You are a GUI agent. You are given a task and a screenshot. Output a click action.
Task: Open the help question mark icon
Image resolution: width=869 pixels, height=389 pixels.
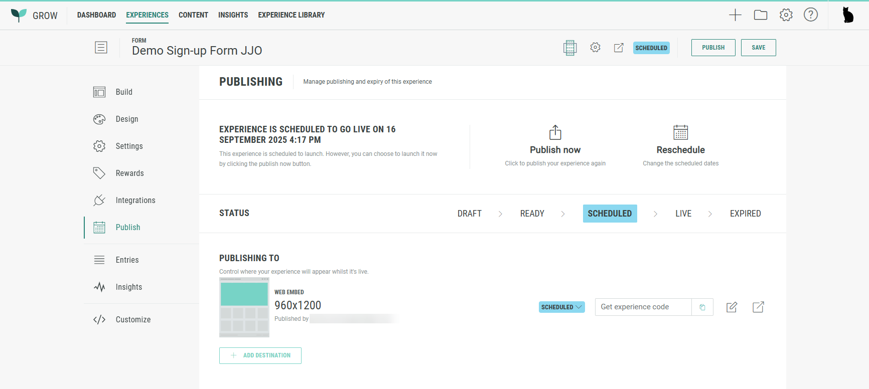tap(811, 15)
